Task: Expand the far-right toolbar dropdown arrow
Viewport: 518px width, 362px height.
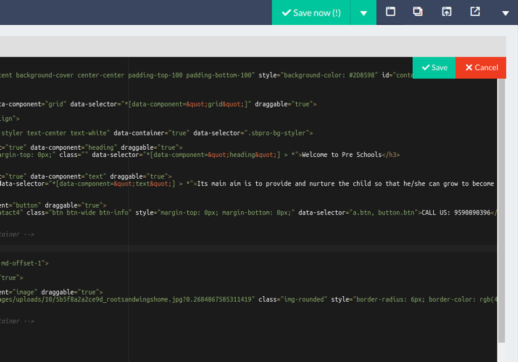Action: pyautogui.click(x=505, y=13)
